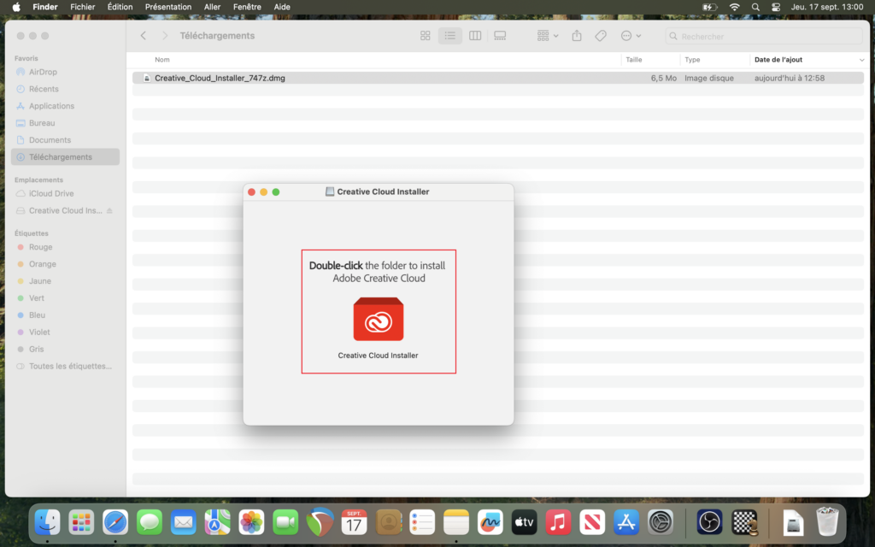This screenshot has width=875, height=547.
Task: Go forward with the Finder forward arrow
Action: [165, 36]
